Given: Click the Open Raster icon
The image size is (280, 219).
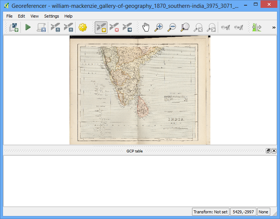Looking at the screenshot, I should [x=14, y=27].
